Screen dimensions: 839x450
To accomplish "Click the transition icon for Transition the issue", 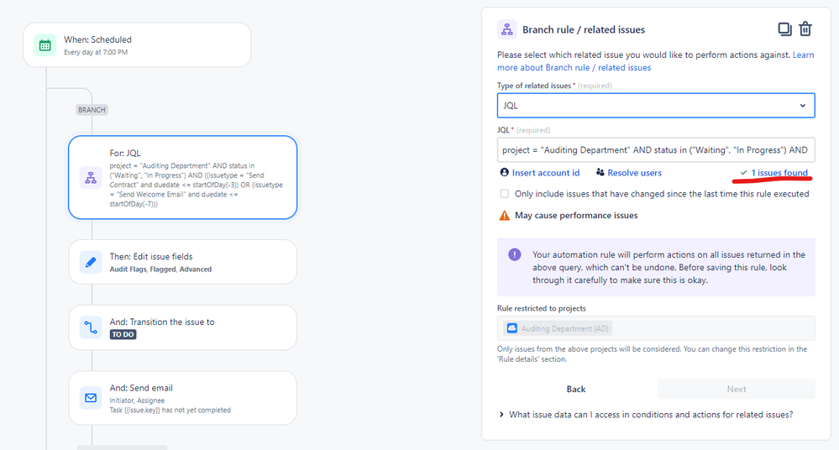I will tap(91, 327).
